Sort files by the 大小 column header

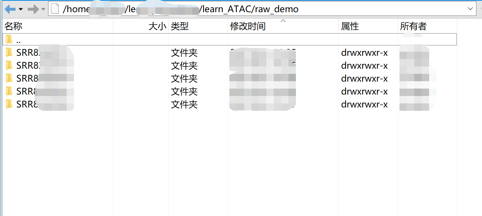click(x=157, y=26)
